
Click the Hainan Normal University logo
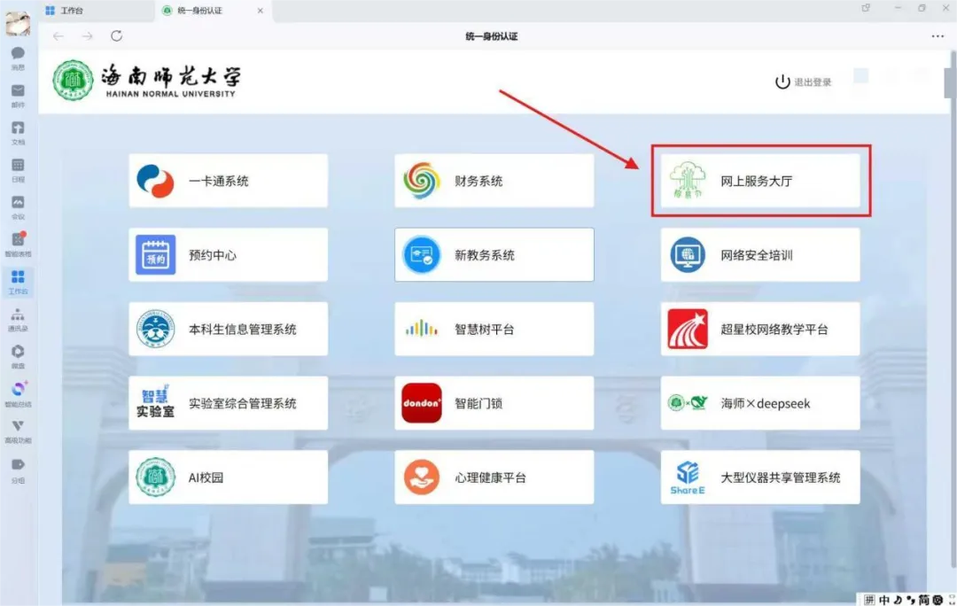(146, 81)
